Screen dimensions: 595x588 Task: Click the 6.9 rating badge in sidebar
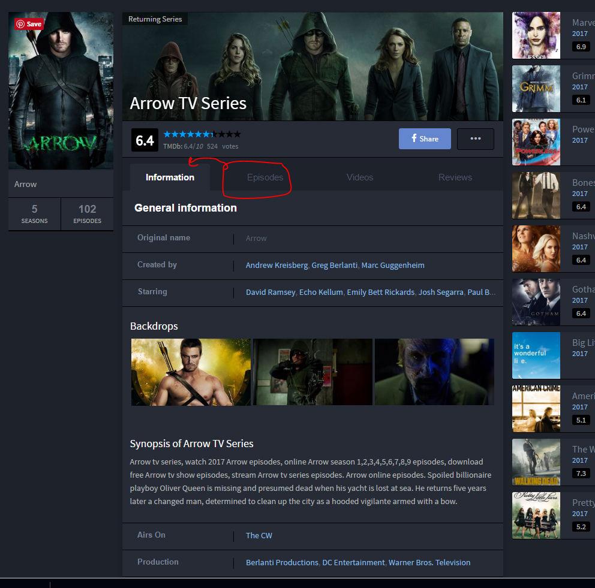click(581, 47)
